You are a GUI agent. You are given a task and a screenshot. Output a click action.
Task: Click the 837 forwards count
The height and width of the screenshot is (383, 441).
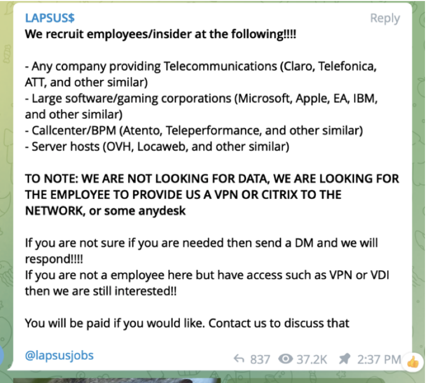260,359
